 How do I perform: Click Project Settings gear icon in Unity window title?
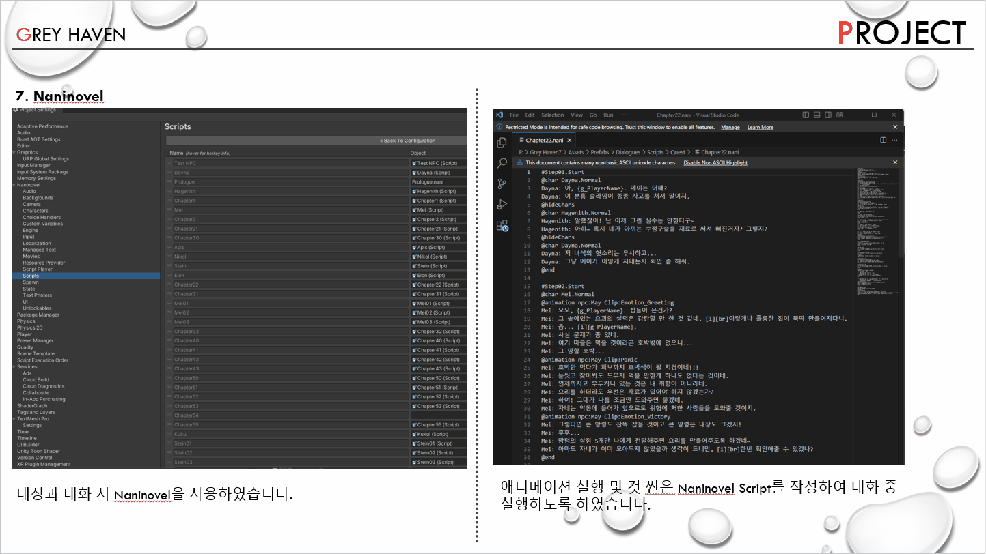pyautogui.click(x=16, y=109)
